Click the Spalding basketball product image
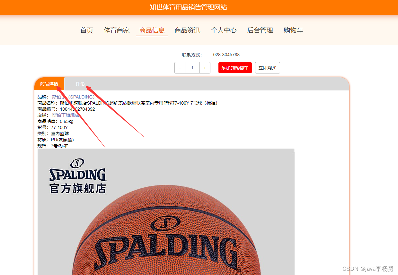The image size is (398, 275). (x=166, y=212)
